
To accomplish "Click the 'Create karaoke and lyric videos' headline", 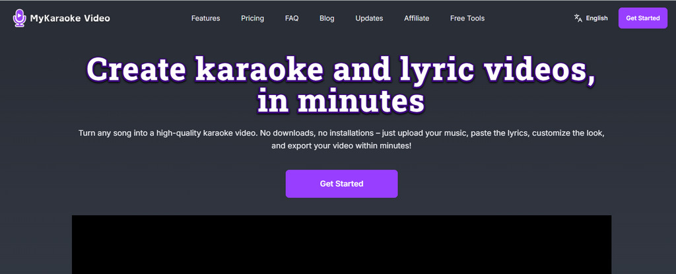I will pos(341,85).
